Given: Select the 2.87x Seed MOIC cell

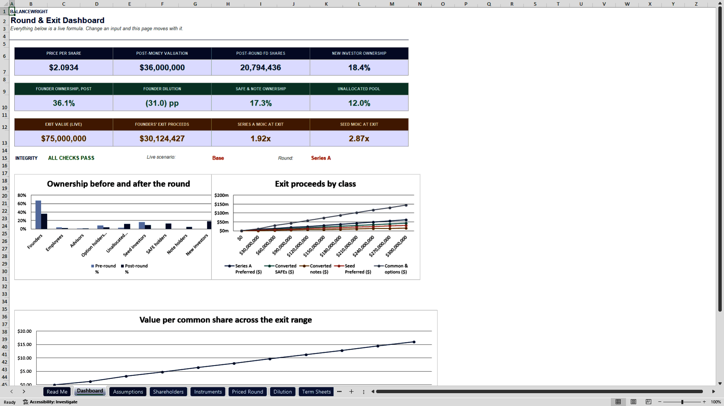Looking at the screenshot, I should (x=359, y=138).
